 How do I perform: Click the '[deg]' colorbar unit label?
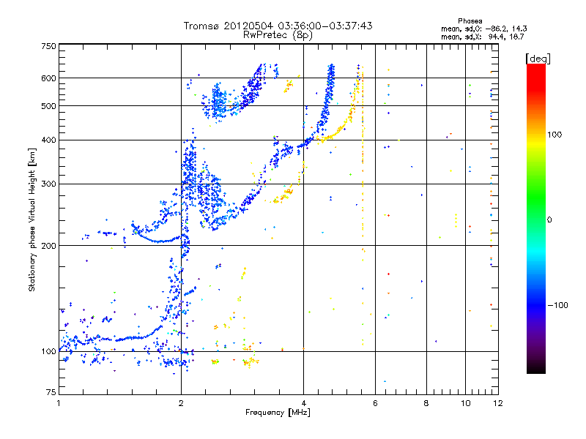point(538,59)
